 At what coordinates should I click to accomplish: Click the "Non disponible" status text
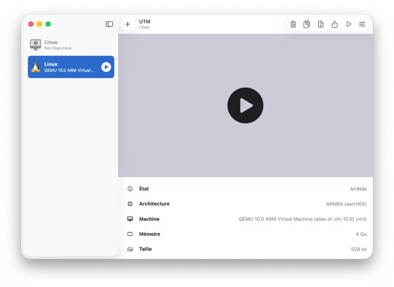[x=58, y=48]
